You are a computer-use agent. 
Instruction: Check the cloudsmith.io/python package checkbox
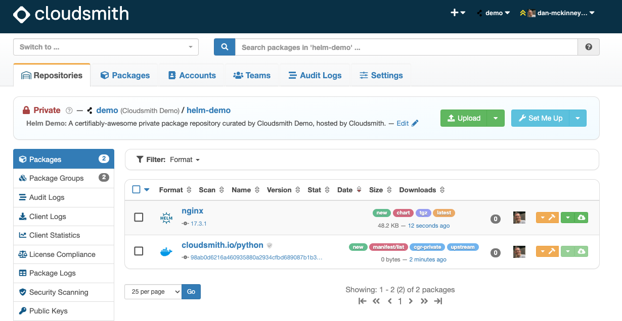tap(139, 251)
